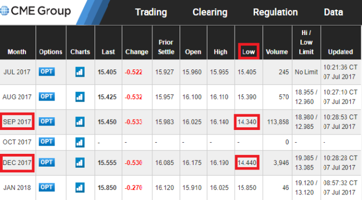Open the chart icon for DEC 2017

80,162
